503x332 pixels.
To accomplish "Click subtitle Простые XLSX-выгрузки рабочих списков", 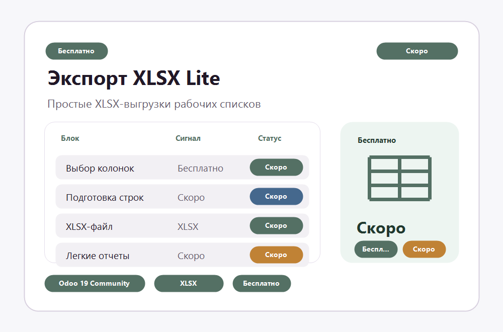I will (x=154, y=104).
